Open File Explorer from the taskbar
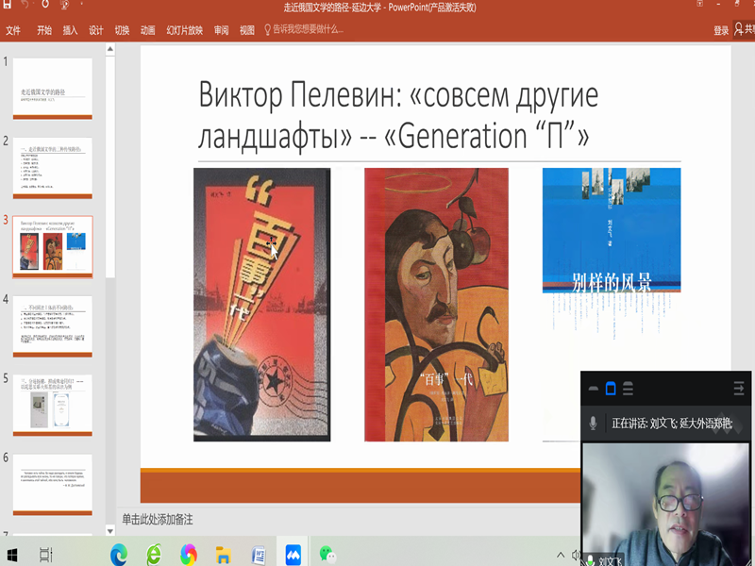This screenshot has width=755, height=566. click(x=224, y=555)
